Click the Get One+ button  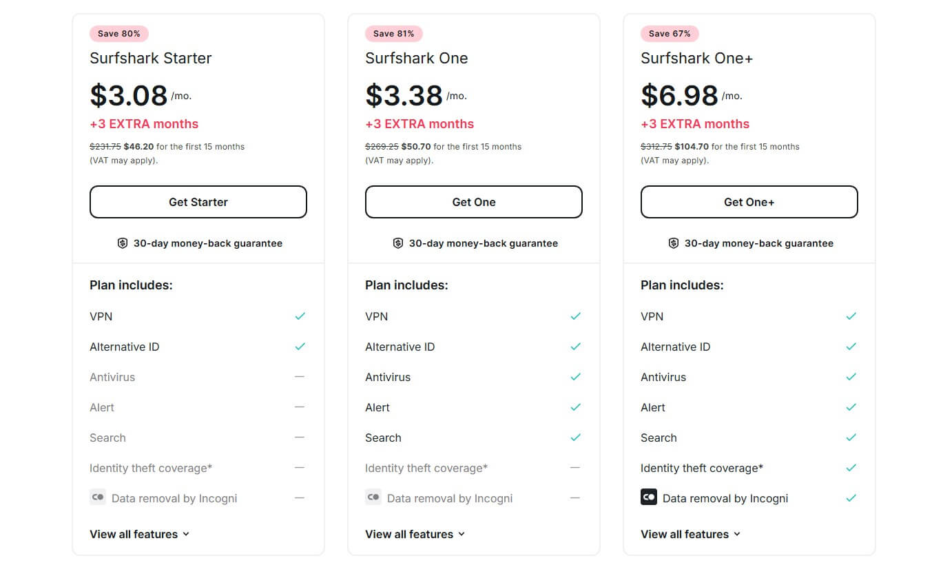pyautogui.click(x=749, y=201)
